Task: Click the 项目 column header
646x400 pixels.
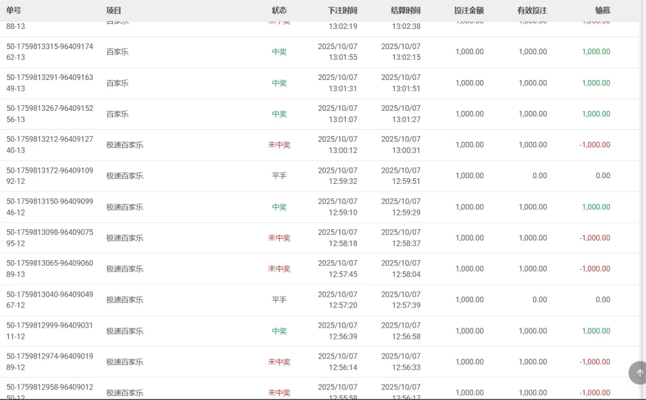Action: 114,10
